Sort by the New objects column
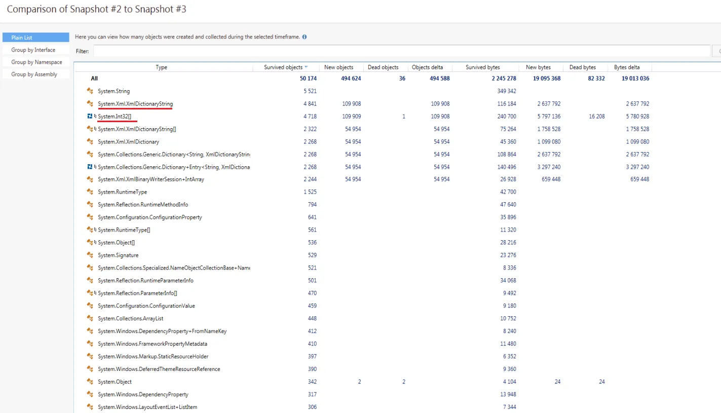 (x=339, y=67)
